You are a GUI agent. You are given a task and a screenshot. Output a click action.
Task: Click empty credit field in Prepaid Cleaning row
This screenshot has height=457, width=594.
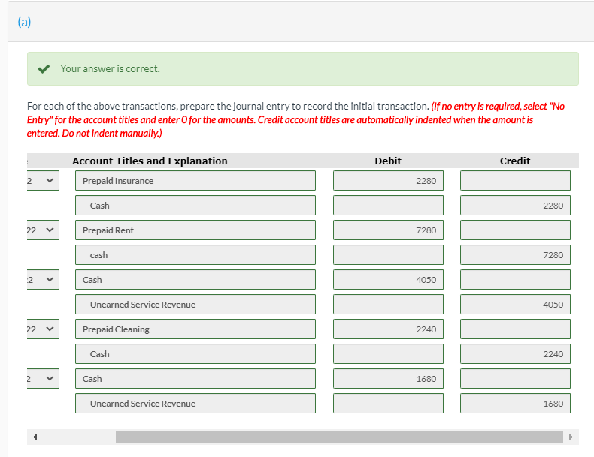(515, 329)
